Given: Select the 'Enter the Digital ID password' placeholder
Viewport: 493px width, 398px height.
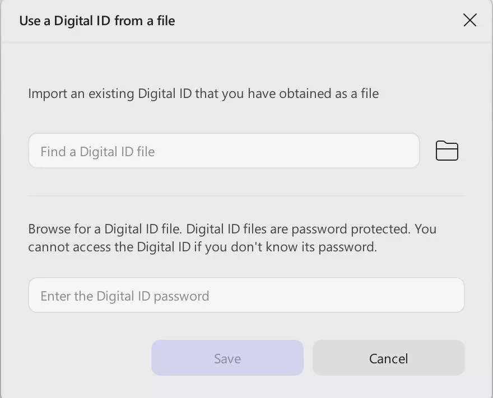Looking at the screenshot, I should pos(124,296).
